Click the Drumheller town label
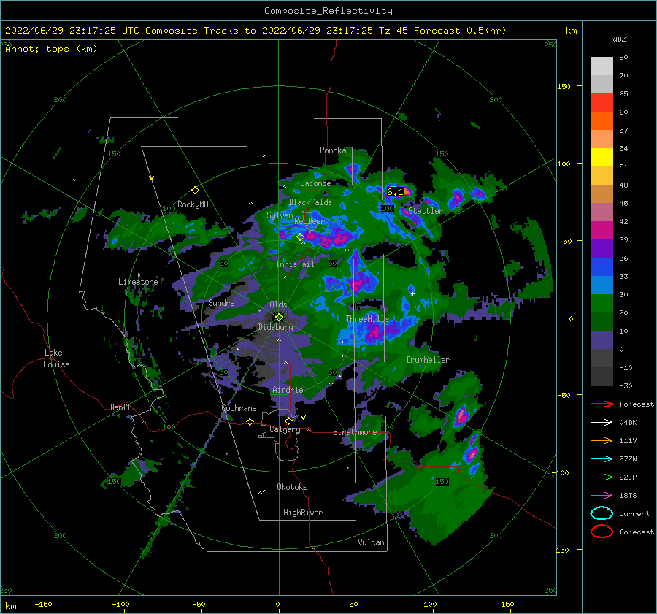This screenshot has width=657, height=614. (428, 360)
